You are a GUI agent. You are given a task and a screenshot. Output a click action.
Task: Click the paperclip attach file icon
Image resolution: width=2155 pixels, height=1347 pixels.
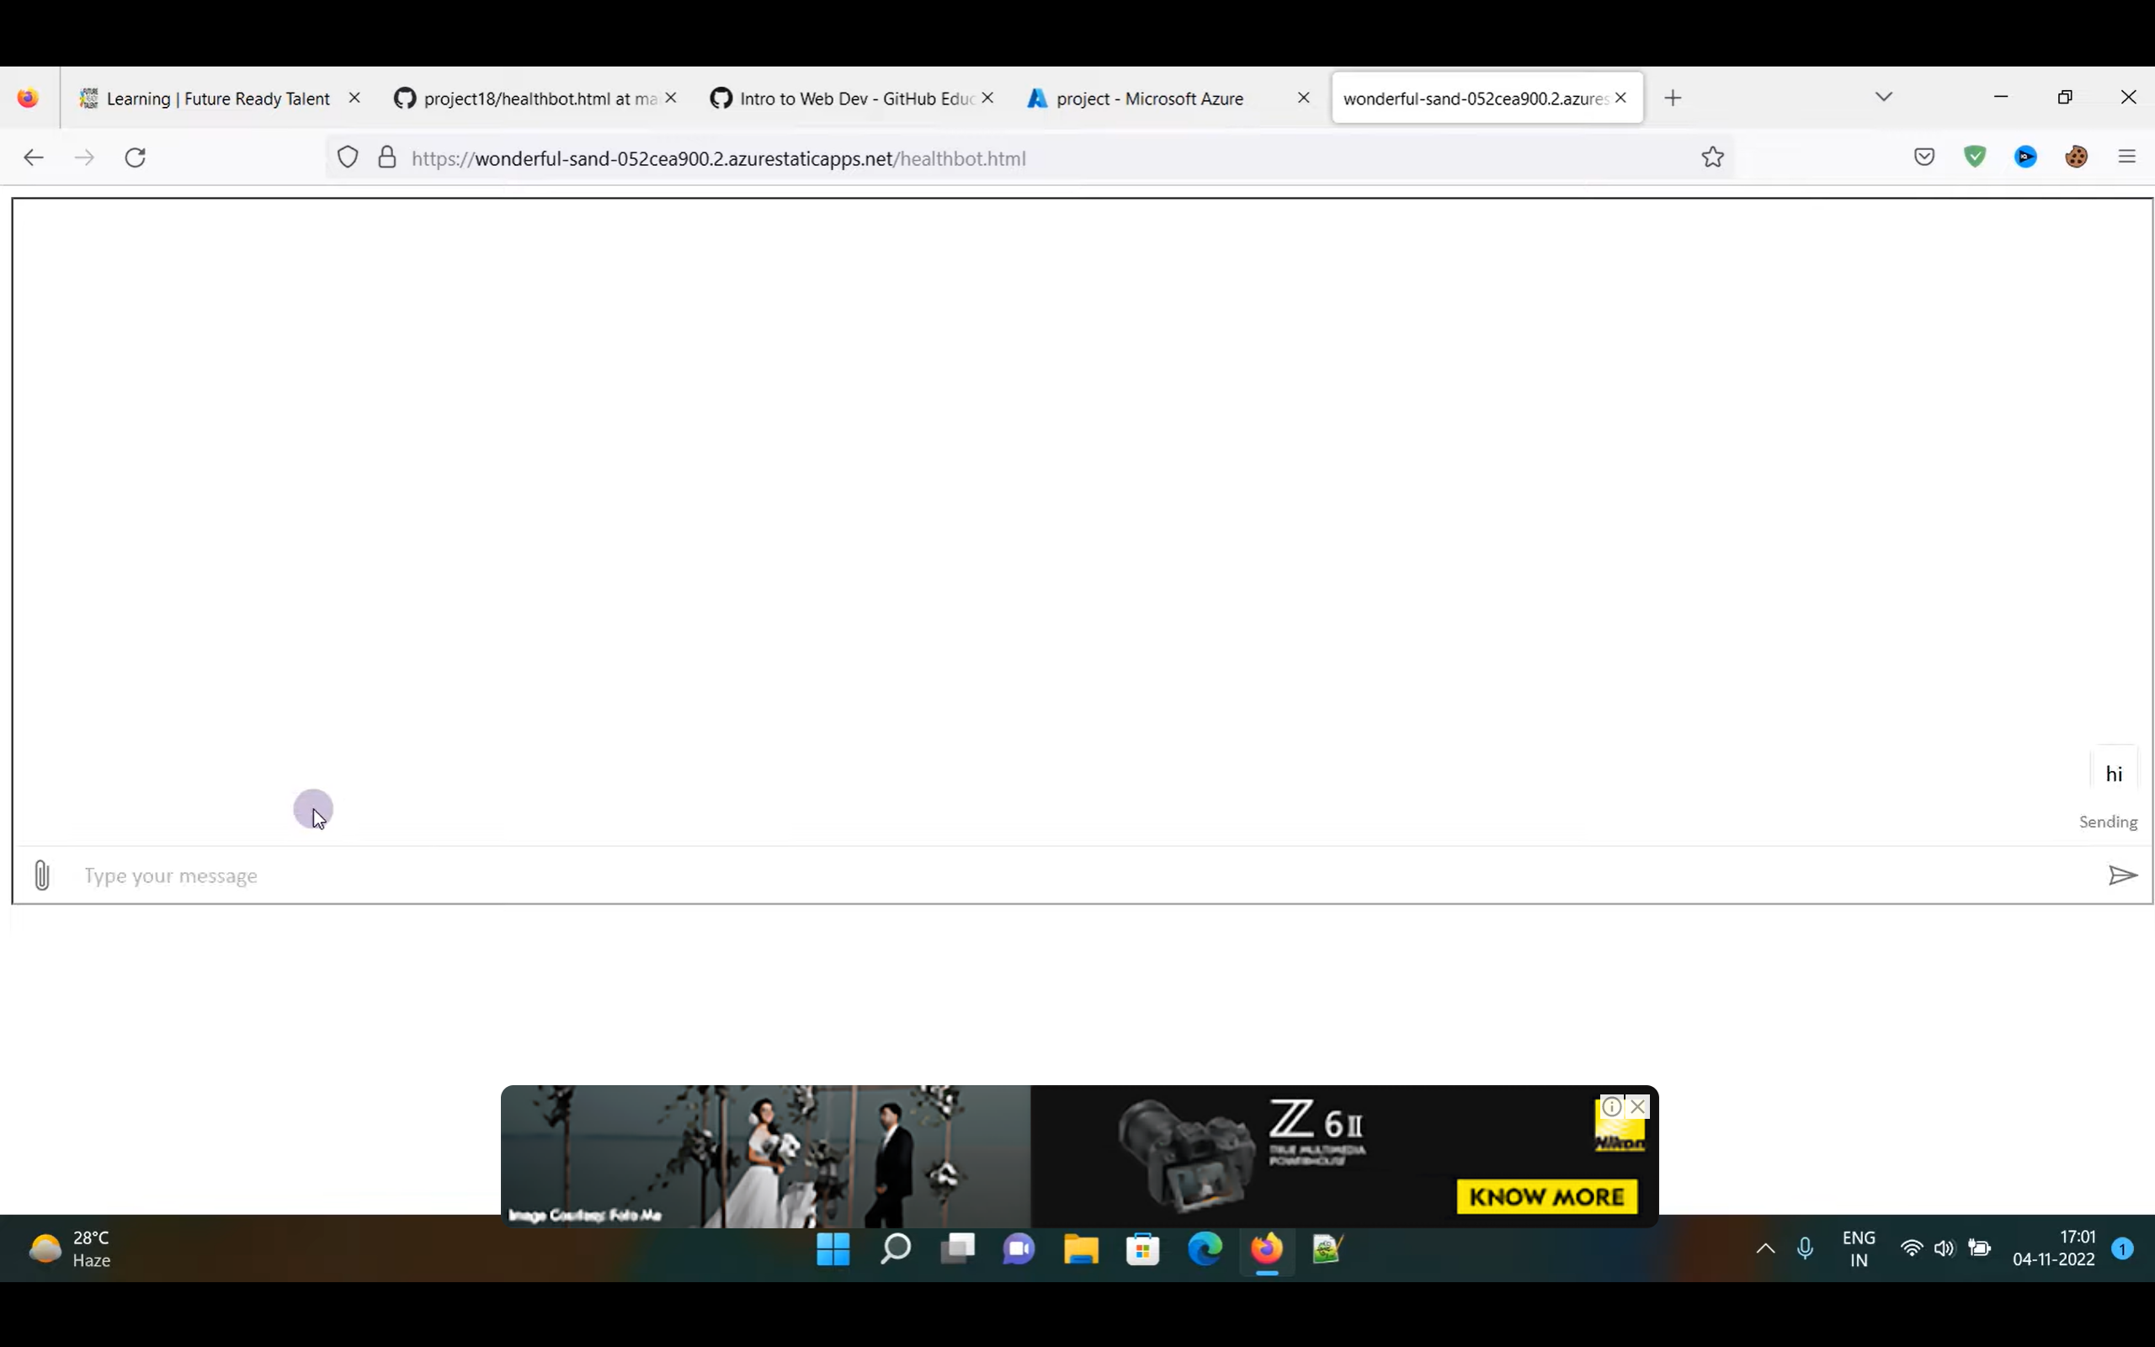(x=42, y=875)
